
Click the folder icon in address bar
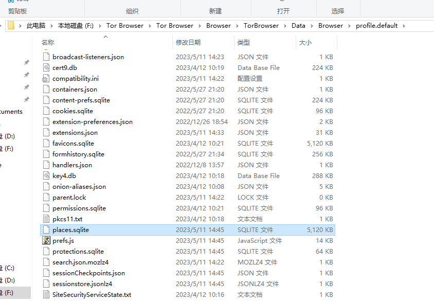tap(11, 26)
